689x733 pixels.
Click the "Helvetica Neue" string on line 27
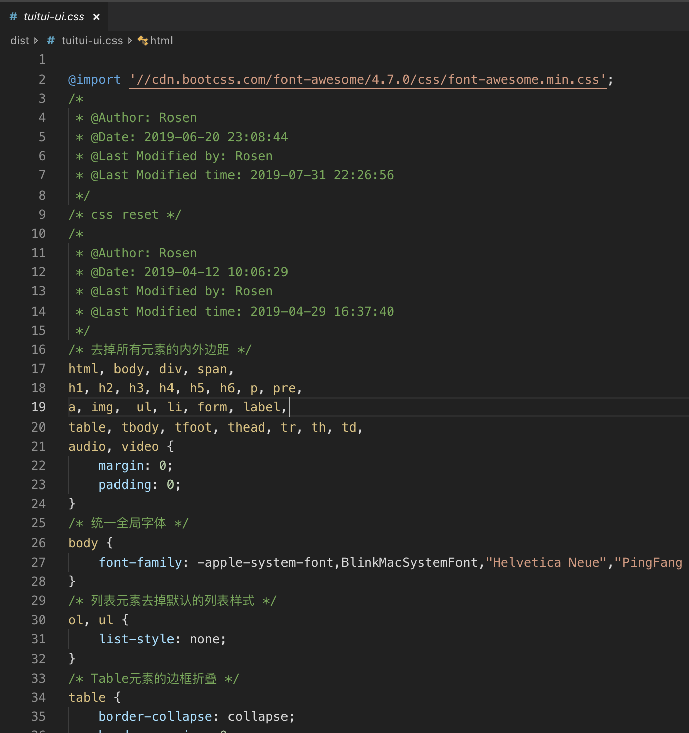click(x=546, y=563)
